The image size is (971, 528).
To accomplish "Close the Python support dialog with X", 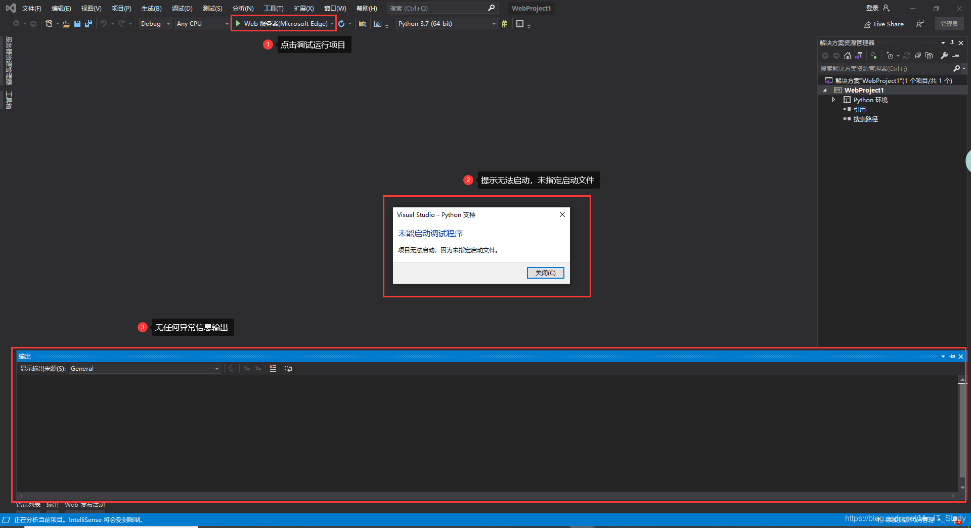I will pyautogui.click(x=562, y=215).
